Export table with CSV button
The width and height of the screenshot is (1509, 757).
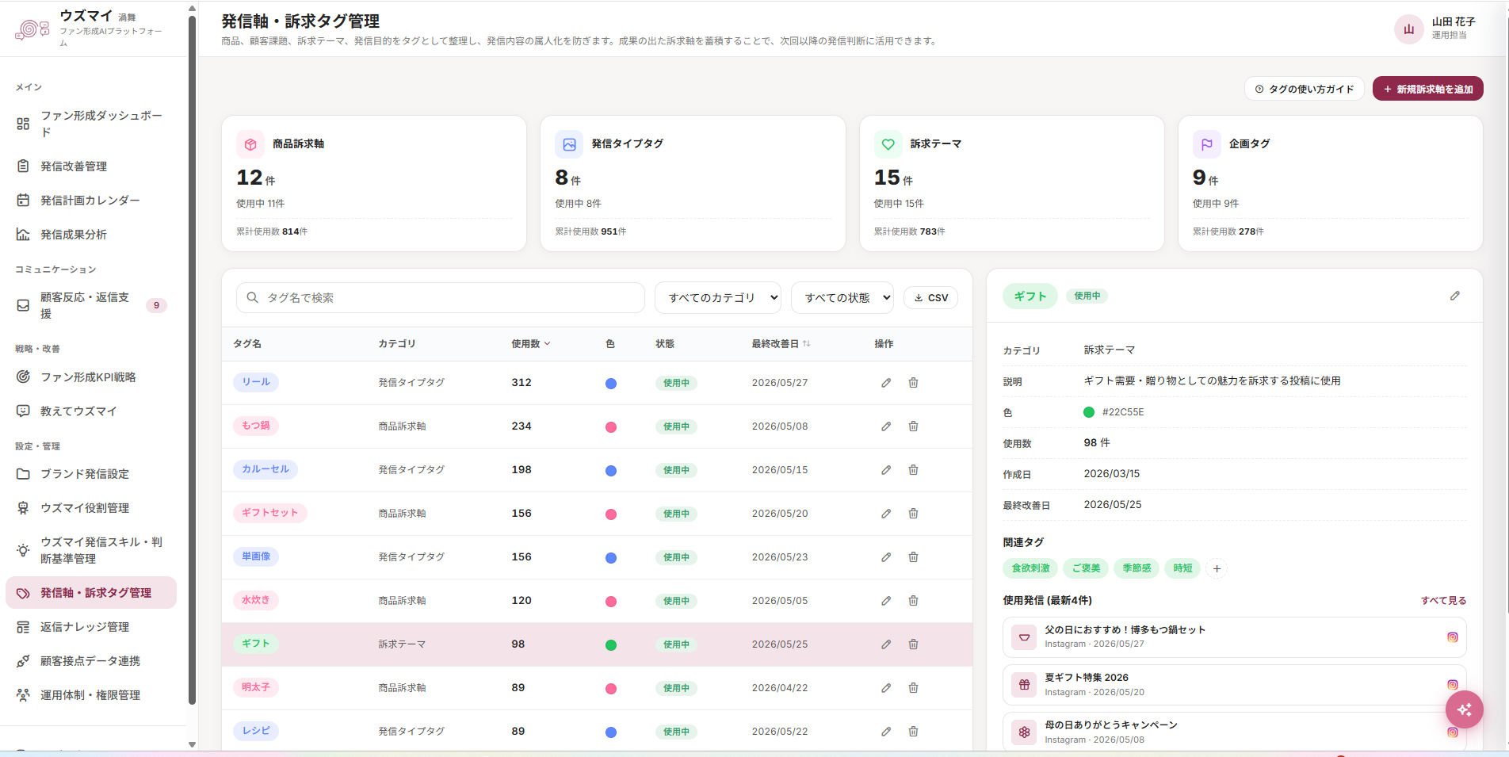click(930, 298)
